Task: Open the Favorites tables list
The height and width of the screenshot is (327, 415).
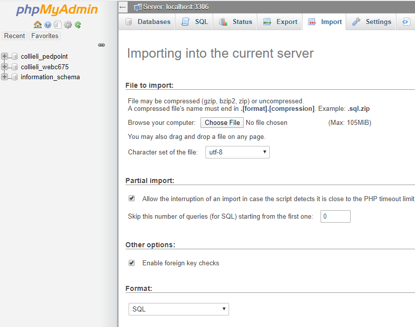Action: (x=45, y=36)
